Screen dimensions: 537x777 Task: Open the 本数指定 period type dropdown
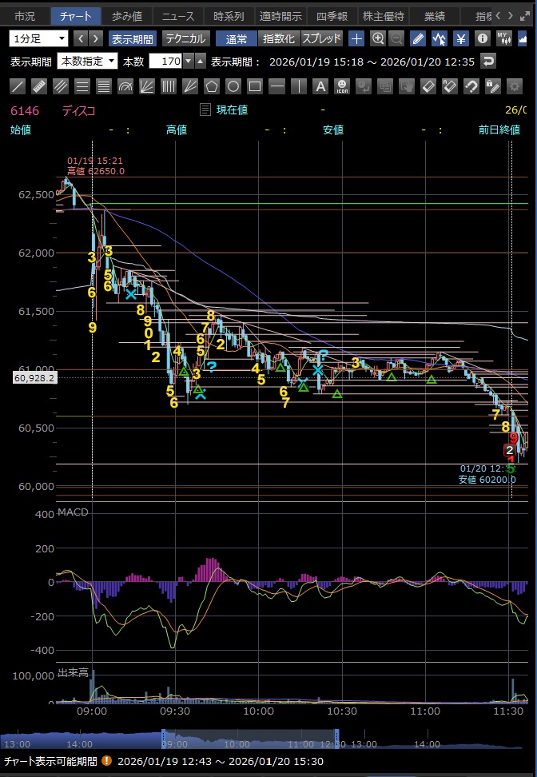(88, 62)
